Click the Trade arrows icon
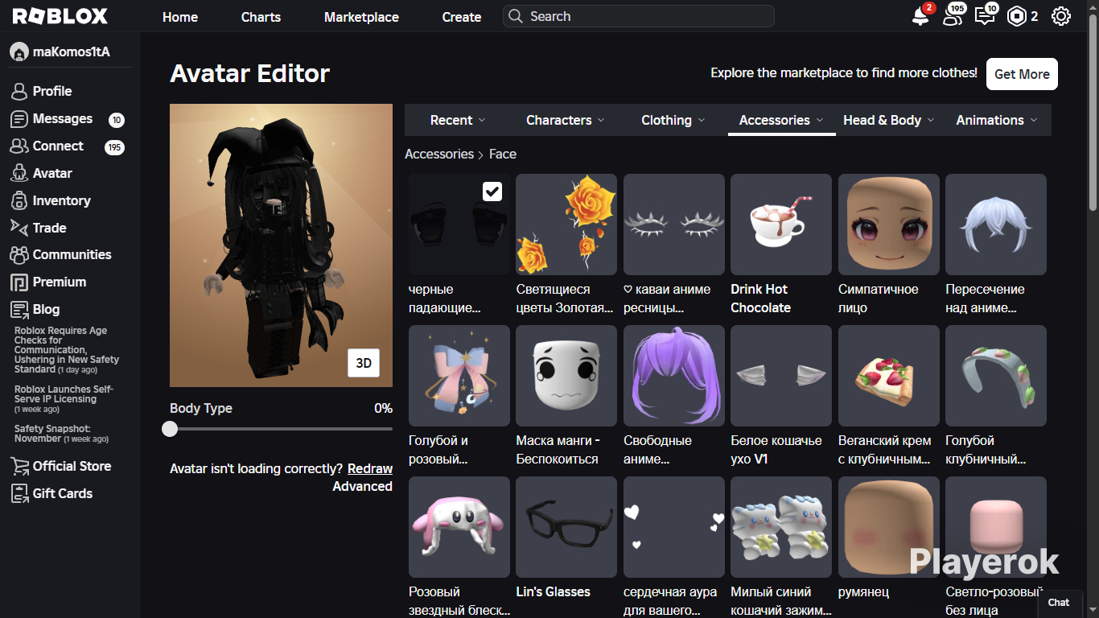1099x618 pixels. coord(19,228)
